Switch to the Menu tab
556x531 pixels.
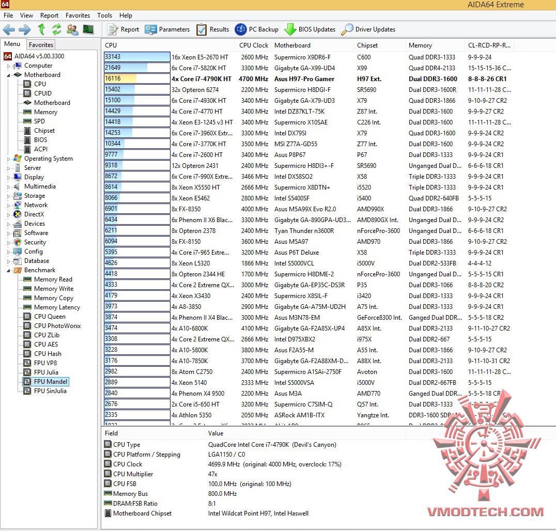12,44
